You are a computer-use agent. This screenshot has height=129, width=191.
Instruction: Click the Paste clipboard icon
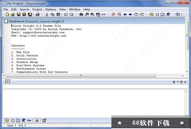[58, 15]
